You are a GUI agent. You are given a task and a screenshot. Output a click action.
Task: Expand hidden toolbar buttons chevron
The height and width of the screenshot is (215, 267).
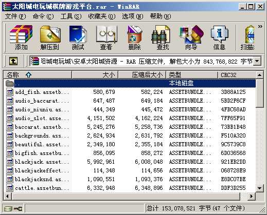pyautogui.click(x=260, y=27)
